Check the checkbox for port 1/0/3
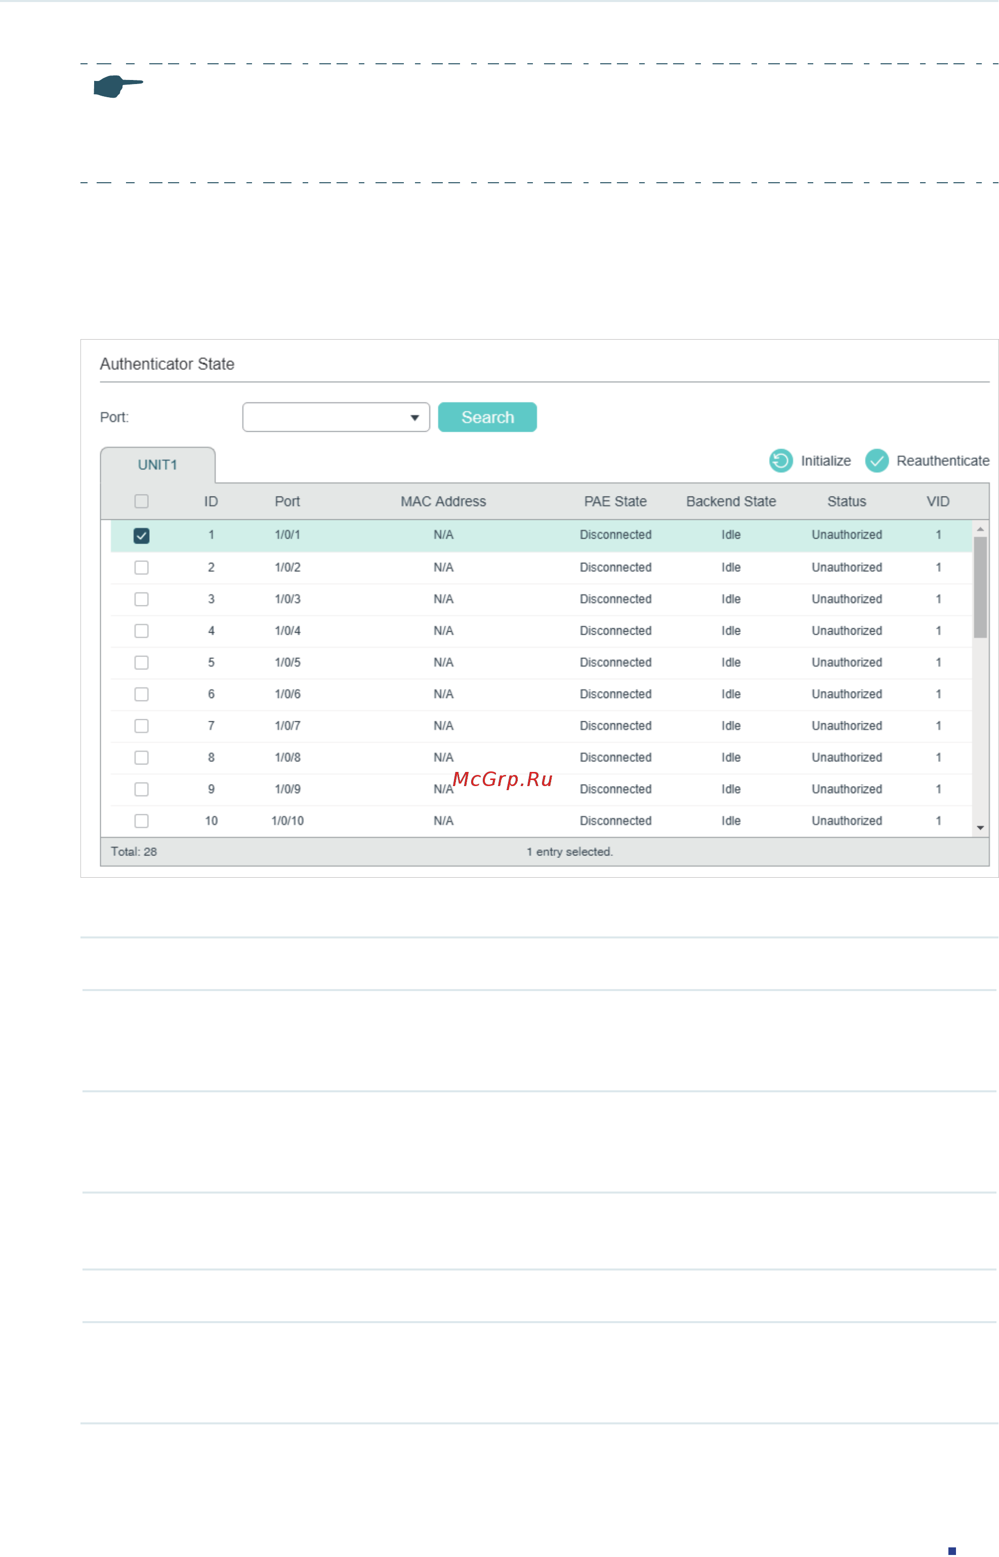999x1557 pixels. tap(141, 599)
